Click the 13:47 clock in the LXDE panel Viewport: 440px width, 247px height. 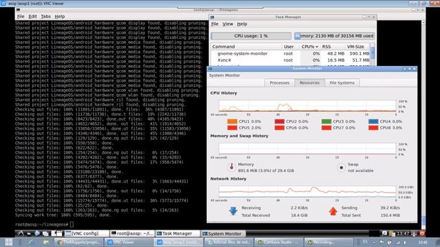[x=403, y=233]
